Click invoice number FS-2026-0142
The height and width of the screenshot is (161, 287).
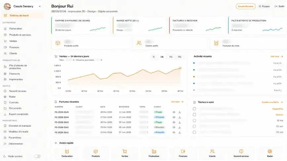coord(62,127)
